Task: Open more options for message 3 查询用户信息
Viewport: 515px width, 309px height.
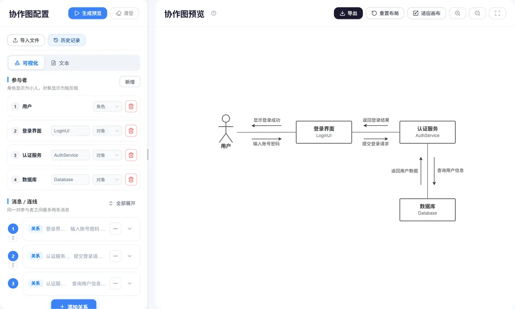Action: [115, 283]
